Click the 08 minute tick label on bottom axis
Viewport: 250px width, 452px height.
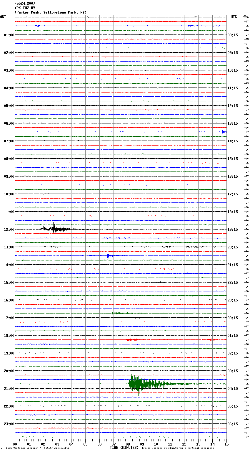[128, 444]
